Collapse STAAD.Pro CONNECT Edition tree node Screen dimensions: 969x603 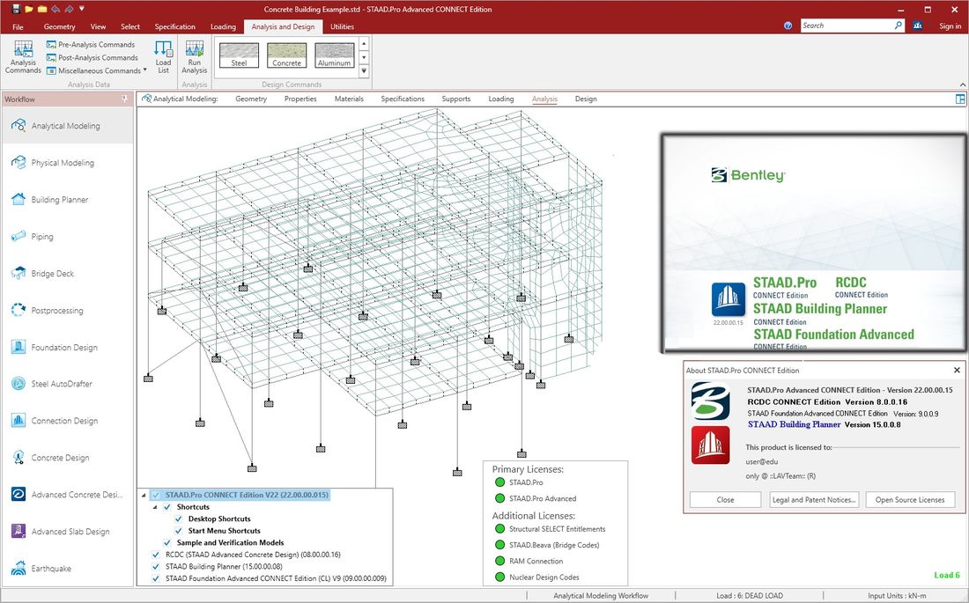(x=144, y=495)
